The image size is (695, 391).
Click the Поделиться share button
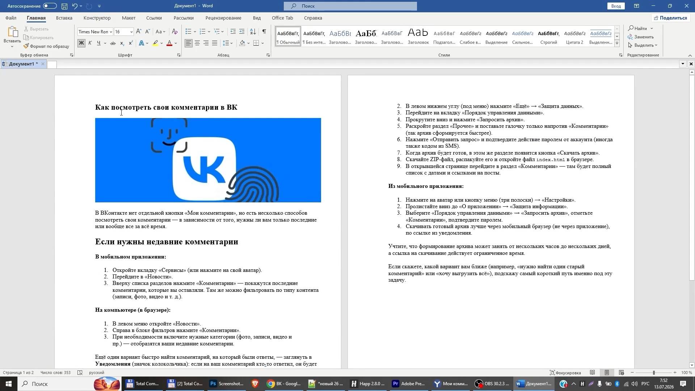(x=670, y=18)
